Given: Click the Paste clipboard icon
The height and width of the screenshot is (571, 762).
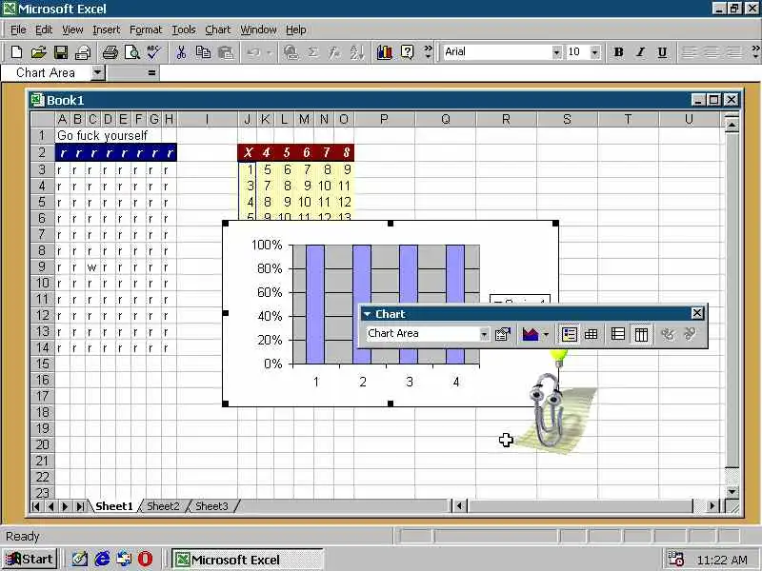Looking at the screenshot, I should point(226,52).
